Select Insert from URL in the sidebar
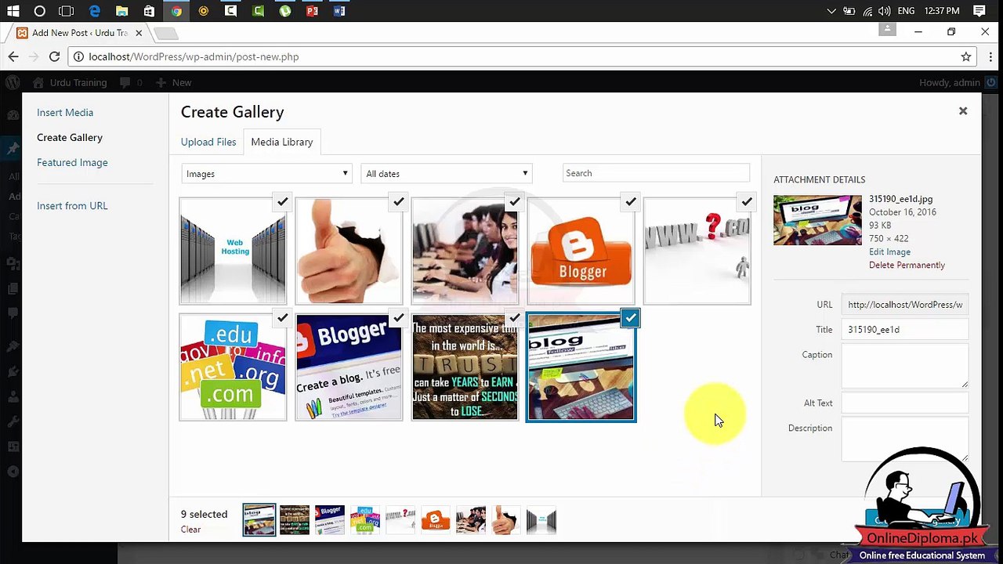This screenshot has width=1003, height=564. (72, 206)
